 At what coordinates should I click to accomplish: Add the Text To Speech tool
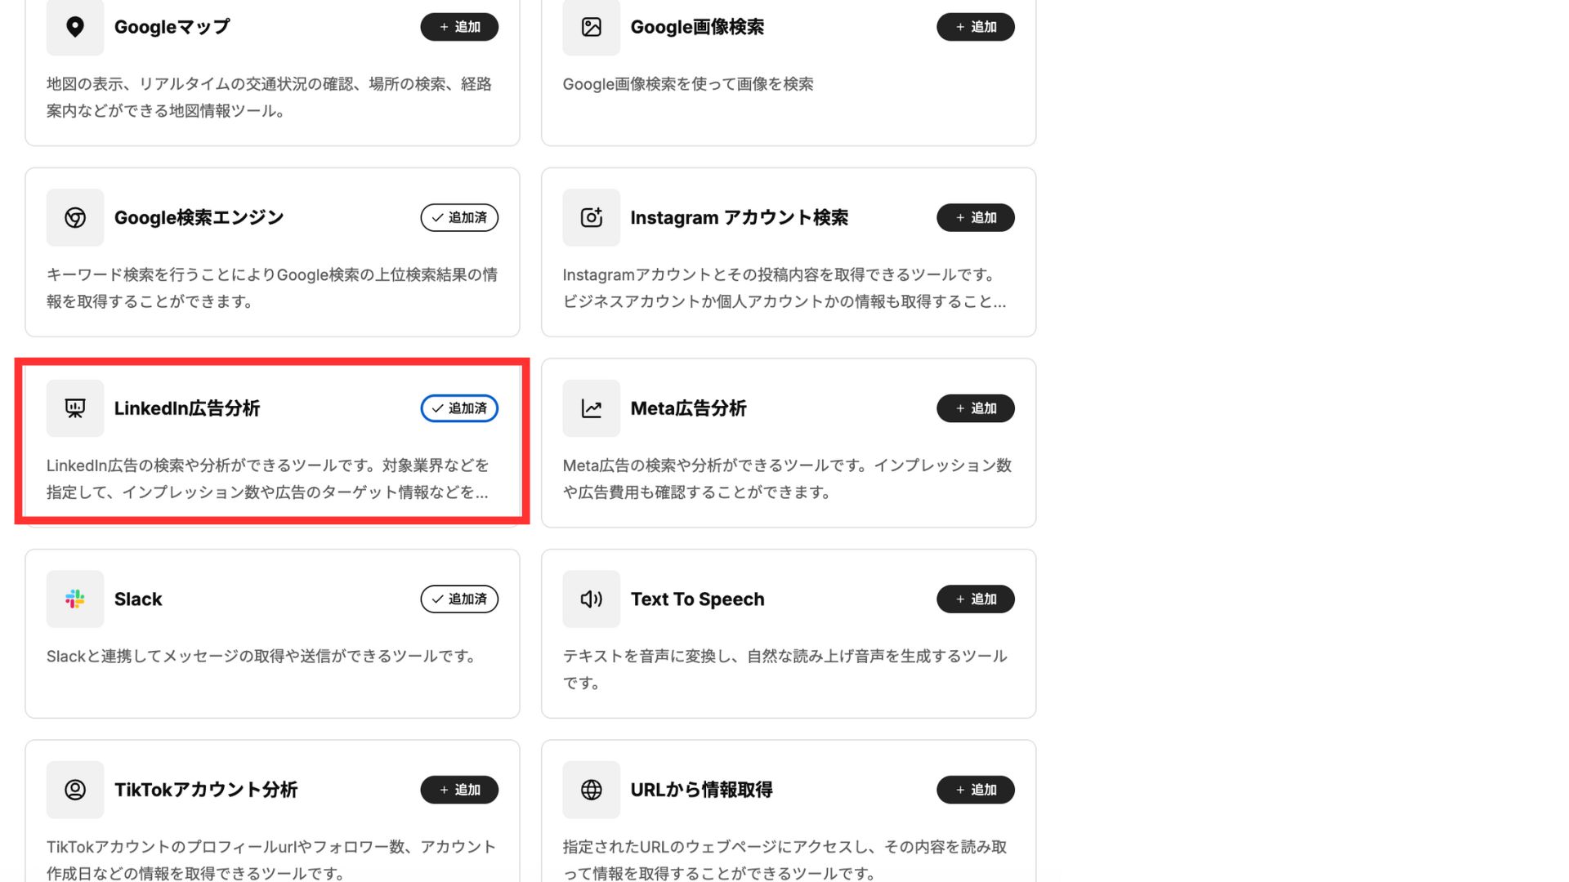976,599
